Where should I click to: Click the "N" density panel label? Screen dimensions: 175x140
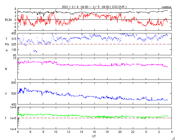click(6, 69)
